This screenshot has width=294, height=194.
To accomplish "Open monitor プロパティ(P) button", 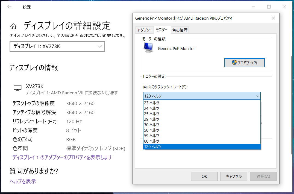I will pyautogui.click(x=244, y=63).
